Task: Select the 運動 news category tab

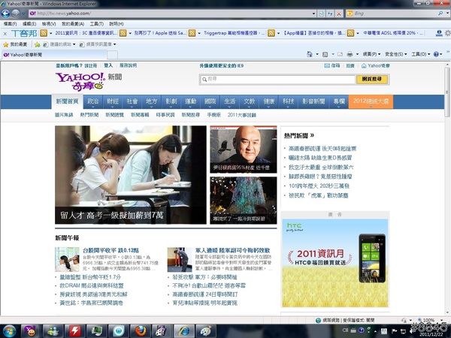Action: [x=191, y=101]
